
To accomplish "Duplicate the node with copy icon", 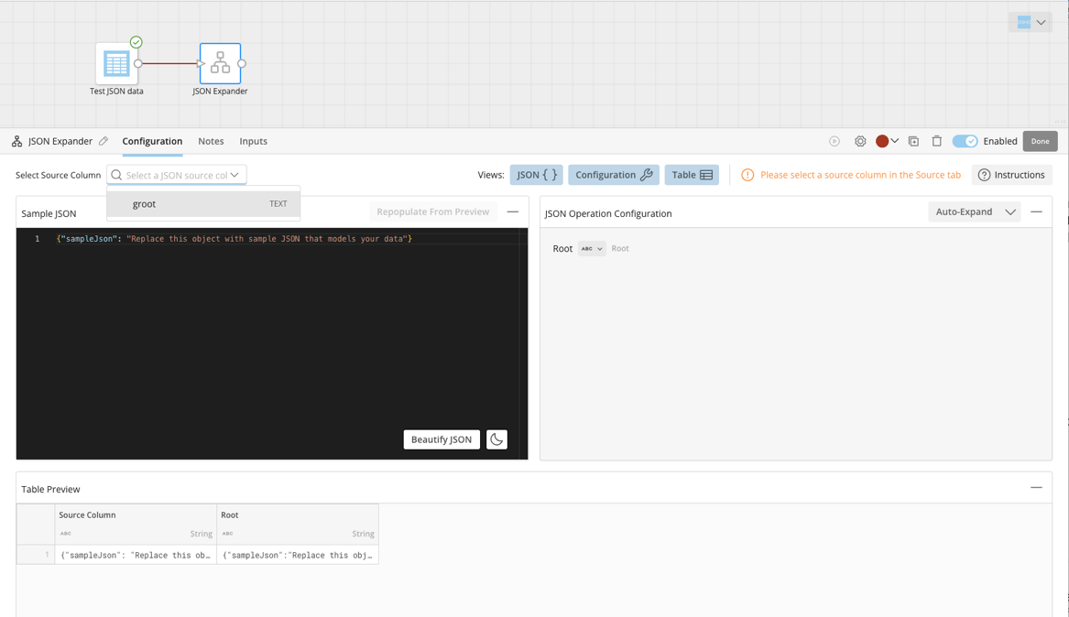I will point(913,141).
